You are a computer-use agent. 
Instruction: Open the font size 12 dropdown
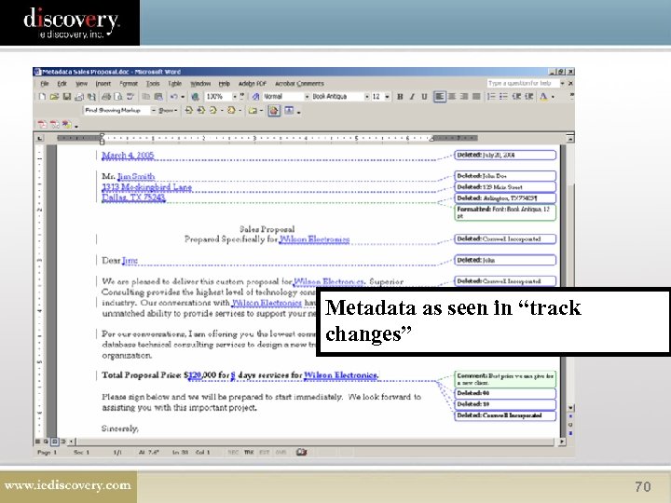[x=388, y=97]
